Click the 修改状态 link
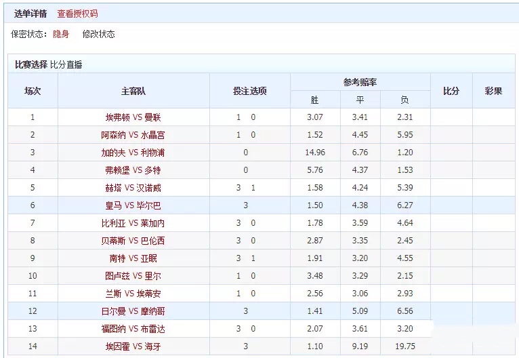The height and width of the screenshot is (358, 519). [x=98, y=34]
